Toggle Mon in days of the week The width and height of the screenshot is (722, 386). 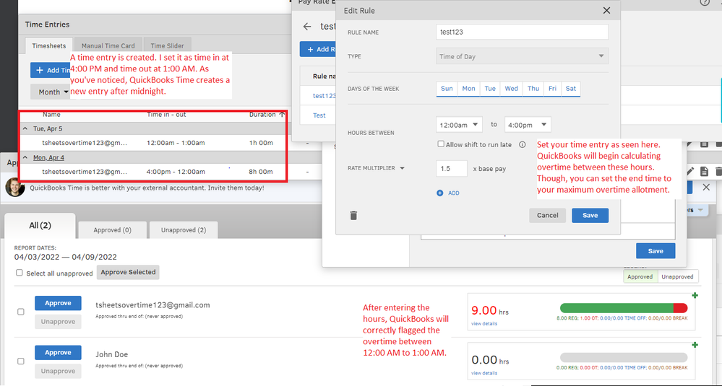click(469, 89)
